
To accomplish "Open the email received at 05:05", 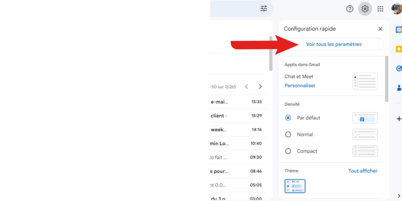I will pos(238,185).
